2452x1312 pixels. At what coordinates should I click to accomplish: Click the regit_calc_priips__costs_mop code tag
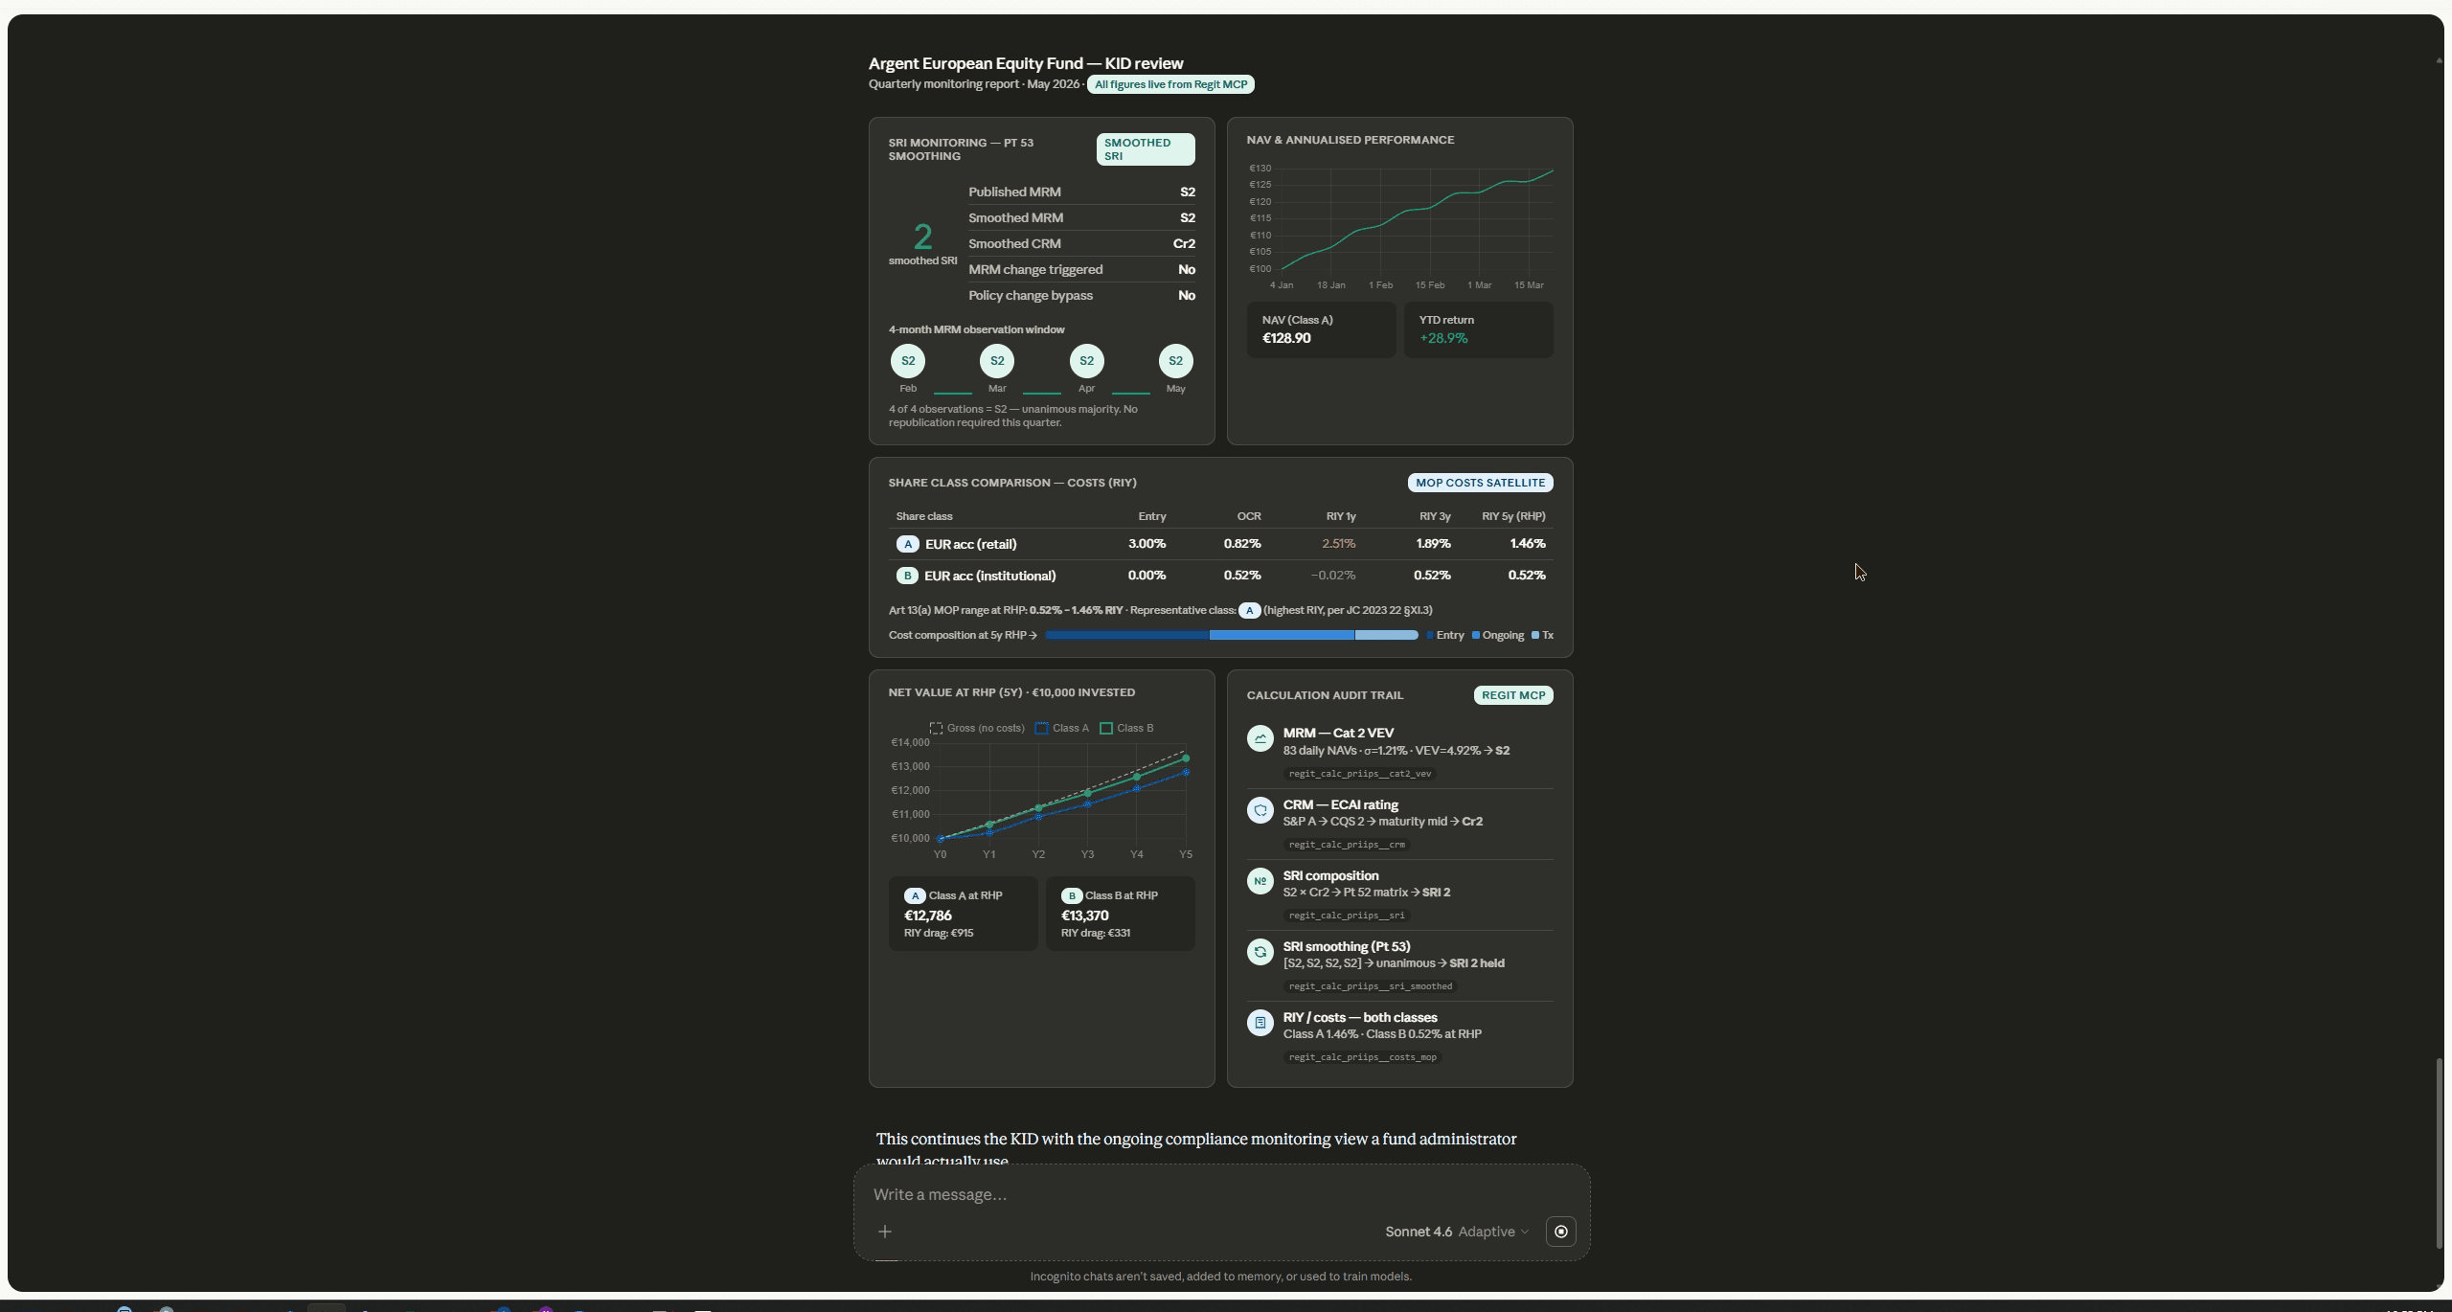pos(1363,1057)
